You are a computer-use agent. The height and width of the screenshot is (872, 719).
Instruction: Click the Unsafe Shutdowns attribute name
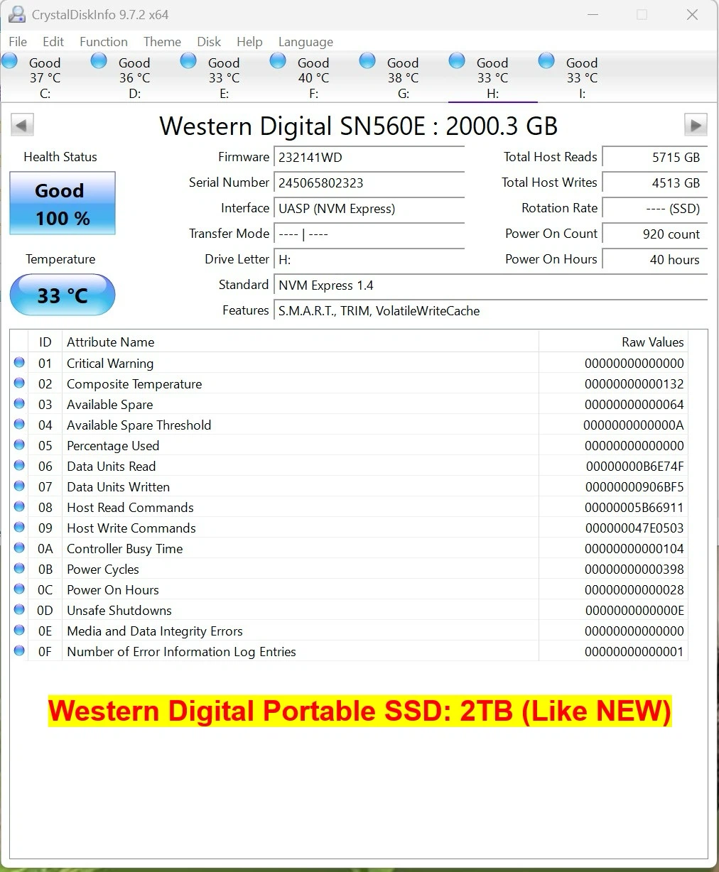pos(119,610)
